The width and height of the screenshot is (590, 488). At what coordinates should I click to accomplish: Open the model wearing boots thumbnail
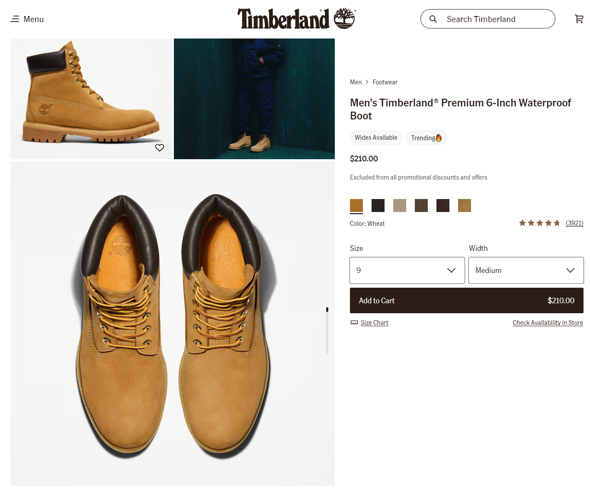254,99
